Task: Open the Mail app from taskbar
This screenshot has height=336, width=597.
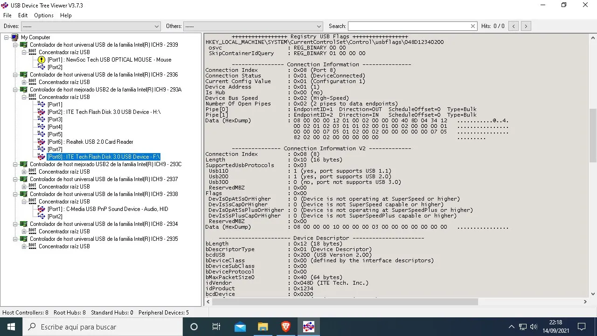Action: (x=240, y=327)
